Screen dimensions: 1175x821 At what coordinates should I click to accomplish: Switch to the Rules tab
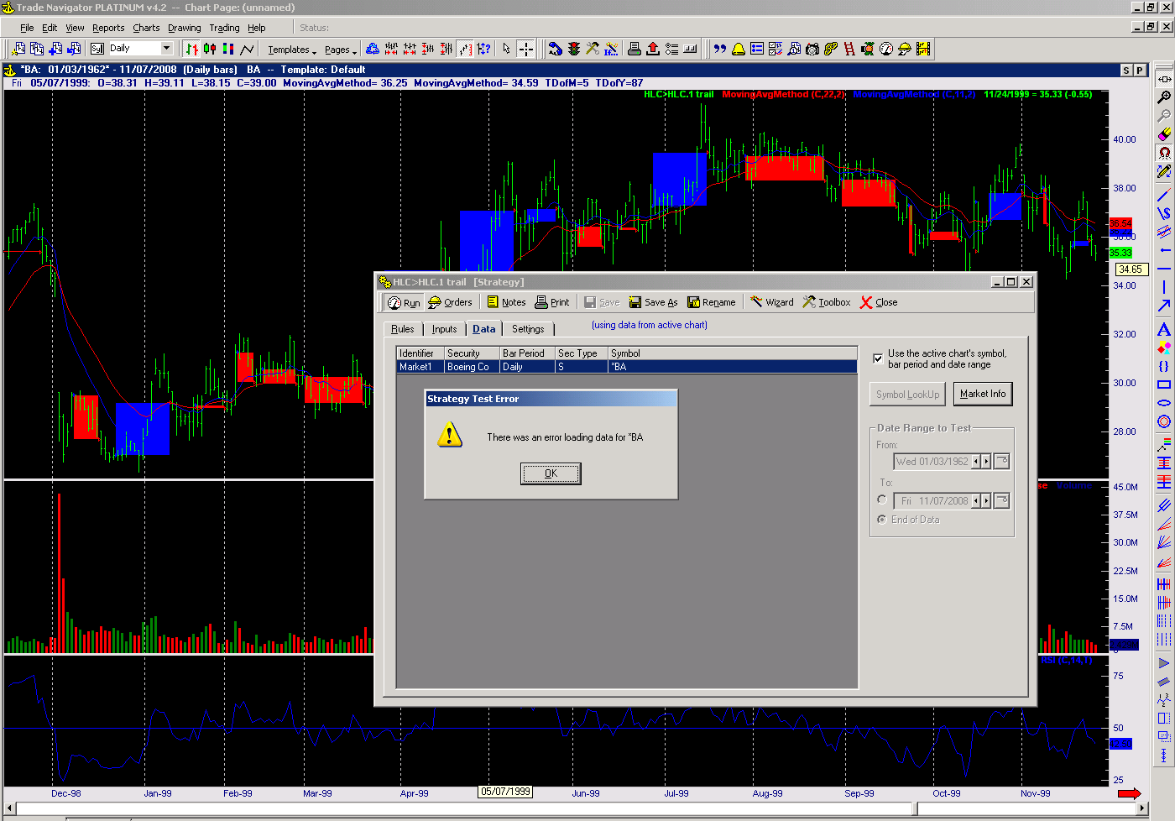(402, 329)
